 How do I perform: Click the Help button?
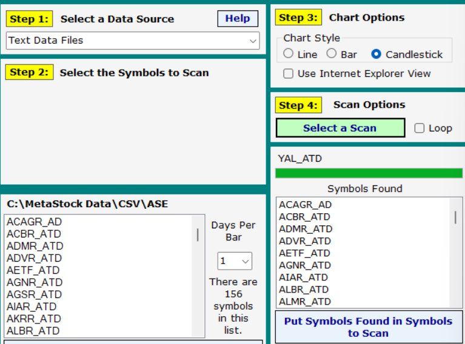[x=237, y=19]
